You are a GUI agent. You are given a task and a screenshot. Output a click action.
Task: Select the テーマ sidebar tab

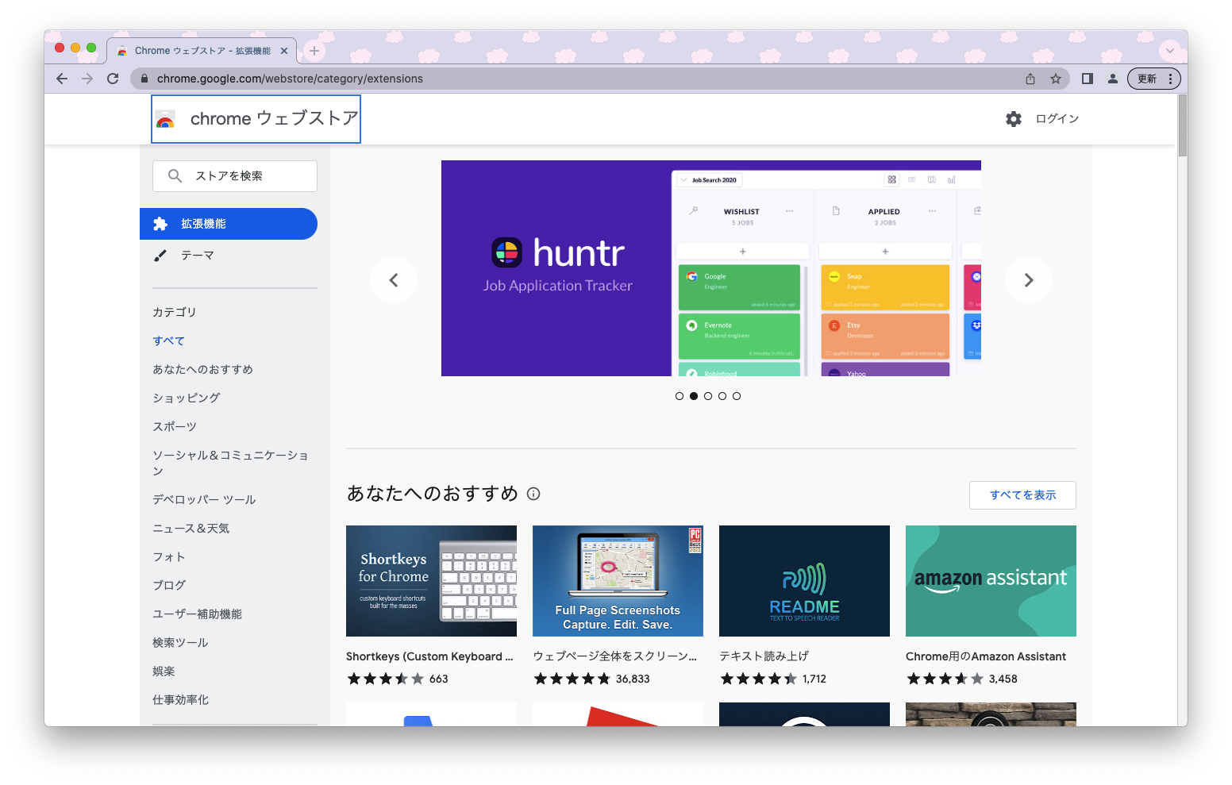tap(229, 256)
